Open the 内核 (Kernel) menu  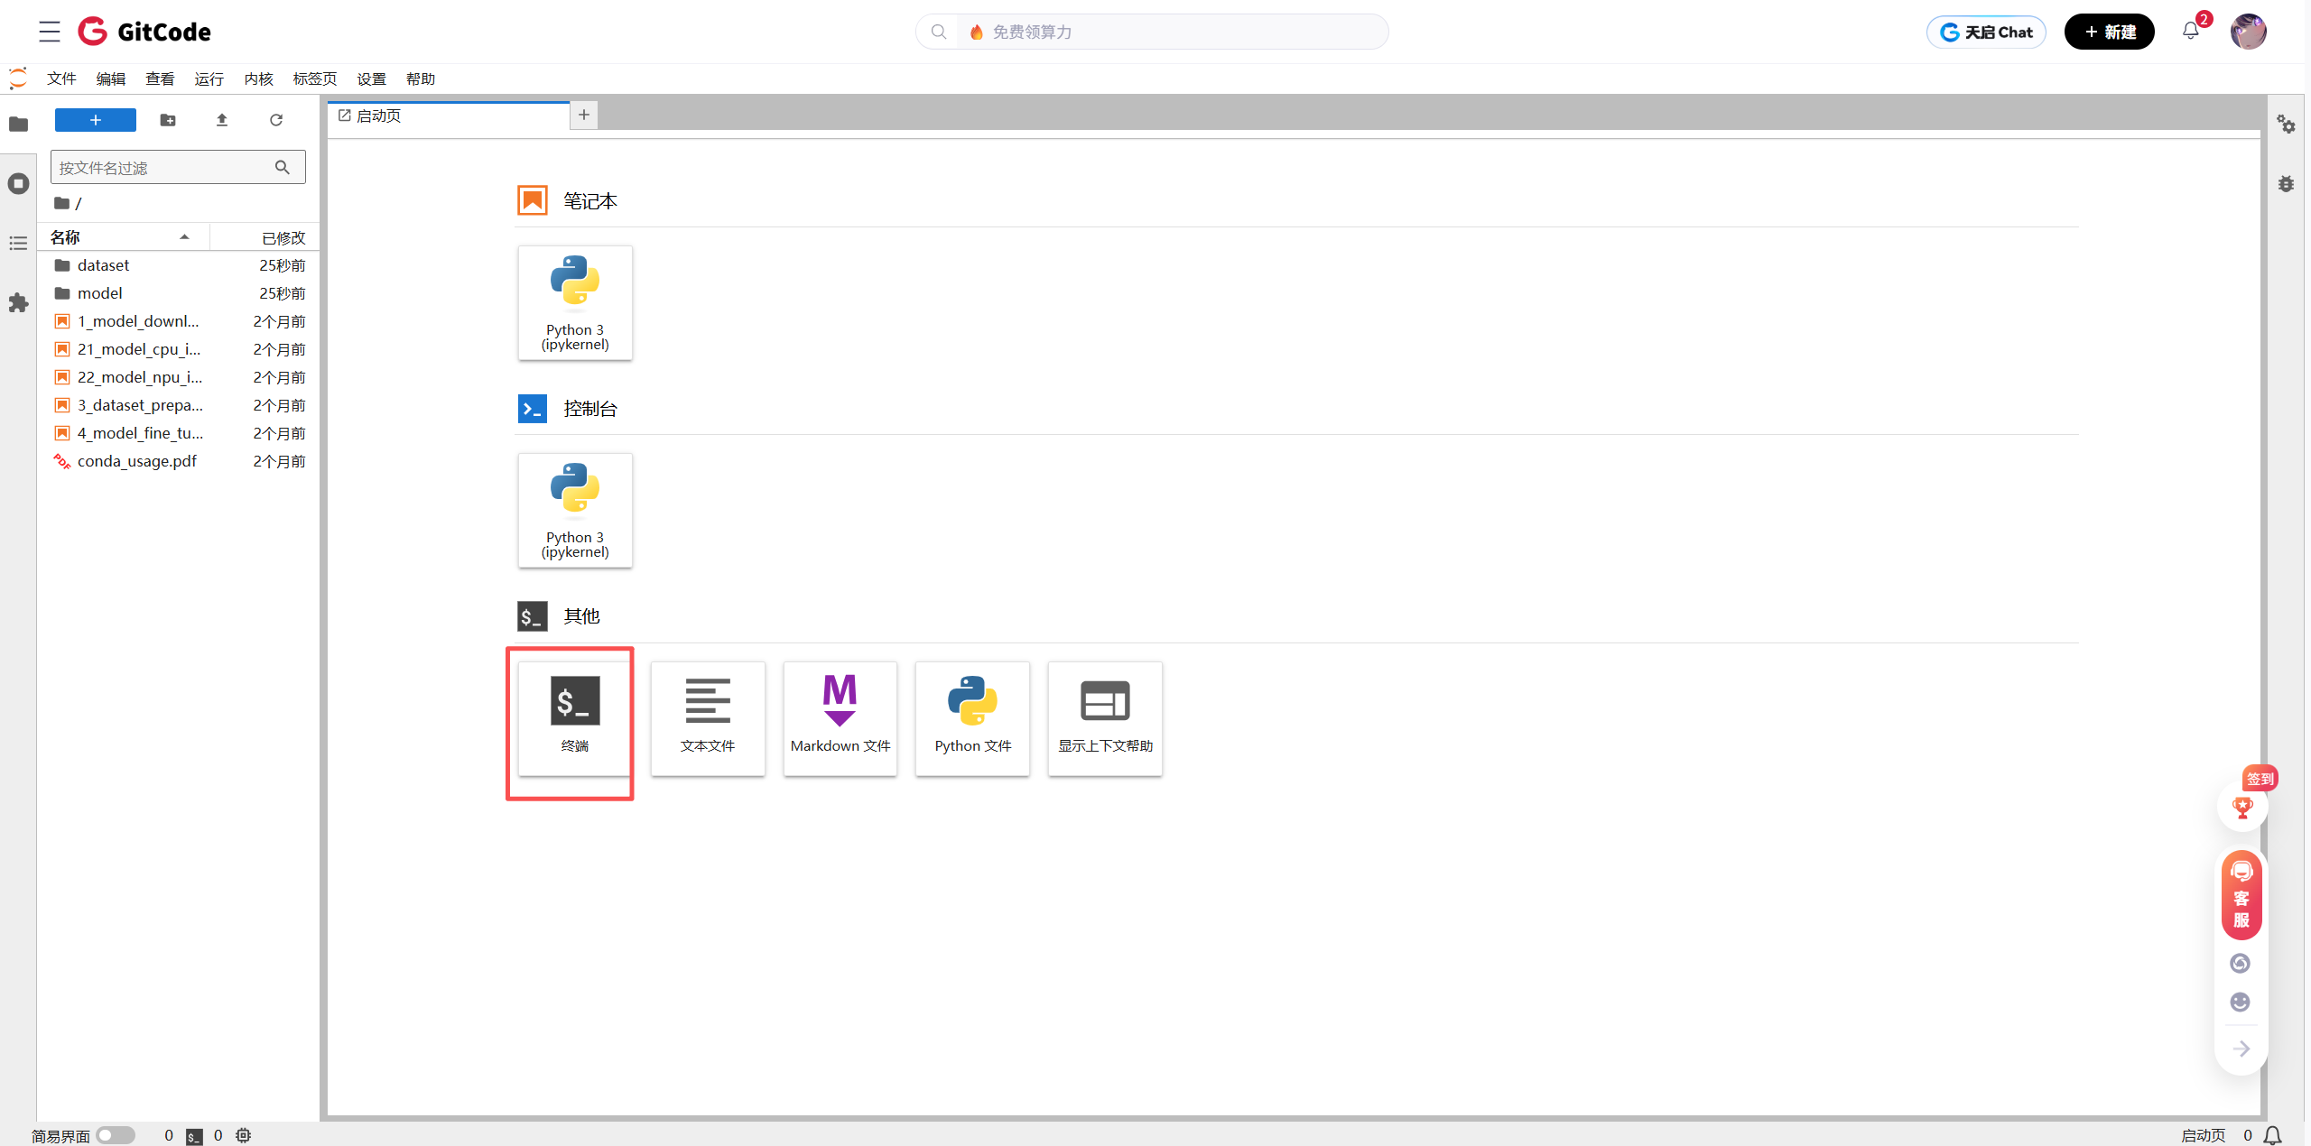coord(258,79)
